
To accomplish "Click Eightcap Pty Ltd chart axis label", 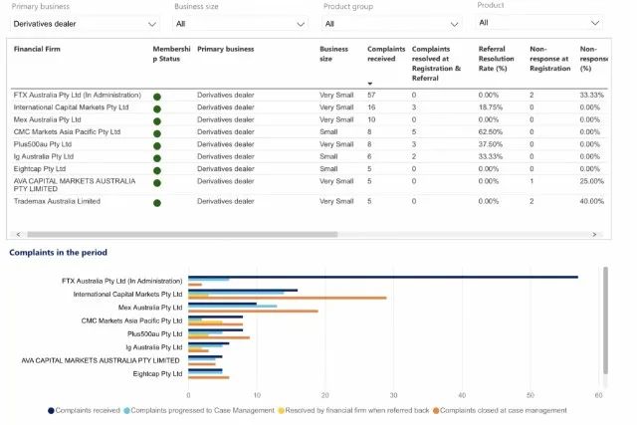I will click(x=157, y=374).
